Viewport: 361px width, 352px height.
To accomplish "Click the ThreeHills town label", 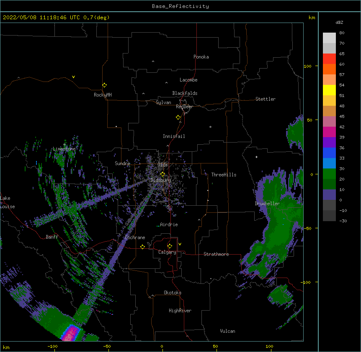I will click(x=224, y=175).
